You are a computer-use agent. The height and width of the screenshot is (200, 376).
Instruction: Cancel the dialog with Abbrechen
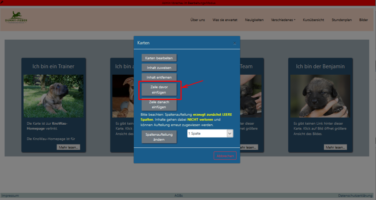tap(225, 156)
